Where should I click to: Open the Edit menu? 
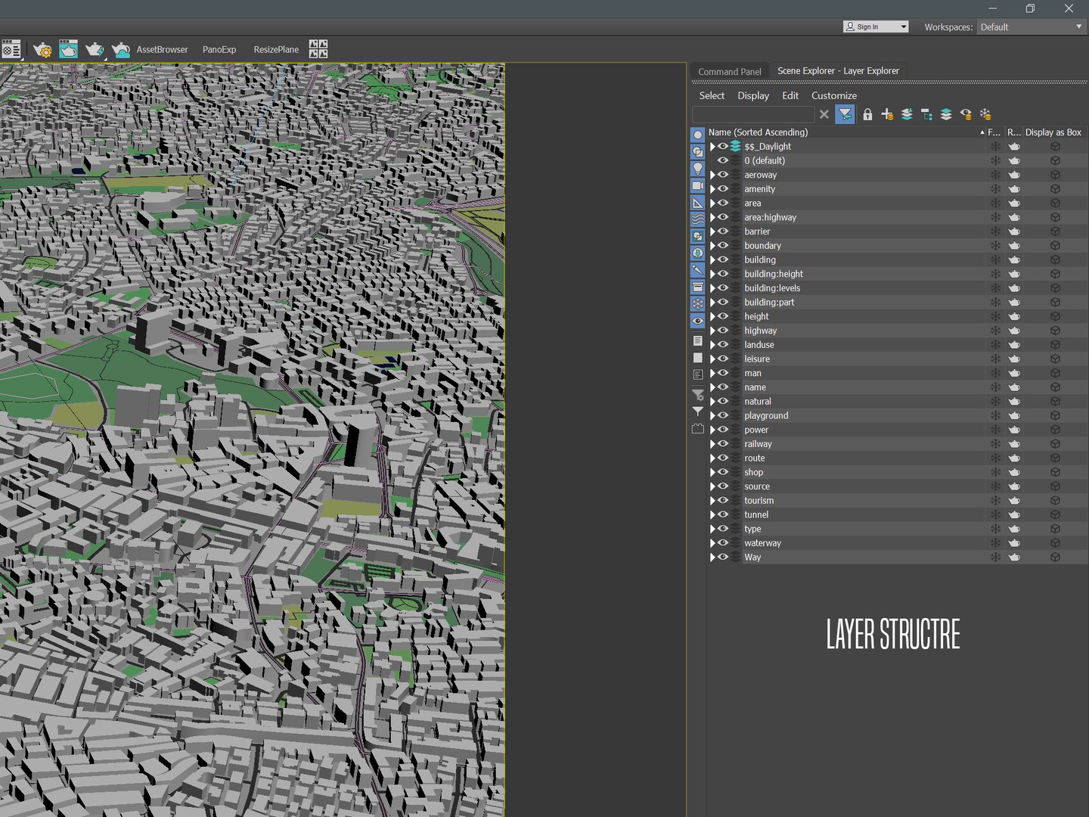click(x=790, y=95)
